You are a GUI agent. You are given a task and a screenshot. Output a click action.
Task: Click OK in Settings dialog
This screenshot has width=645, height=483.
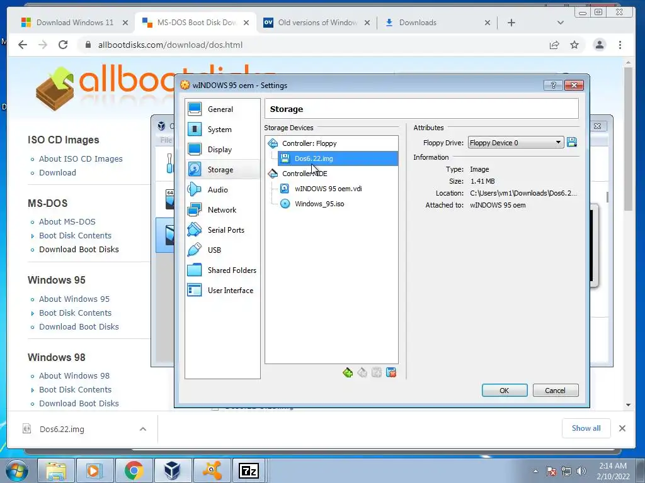point(505,391)
